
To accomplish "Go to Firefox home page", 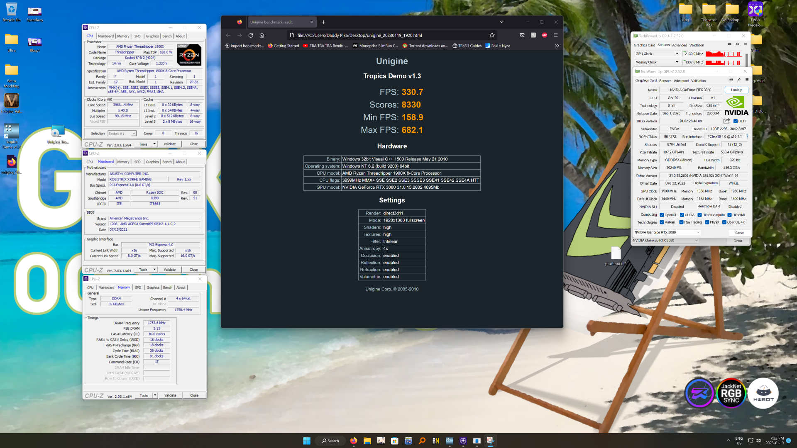I will pyautogui.click(x=262, y=35).
